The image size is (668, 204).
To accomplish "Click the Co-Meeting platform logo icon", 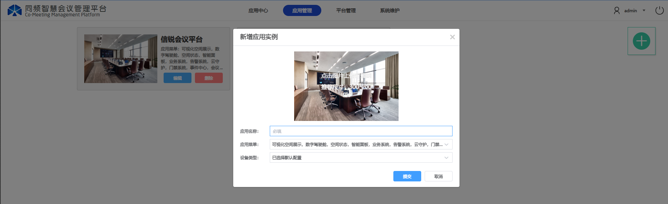I will (x=15, y=10).
